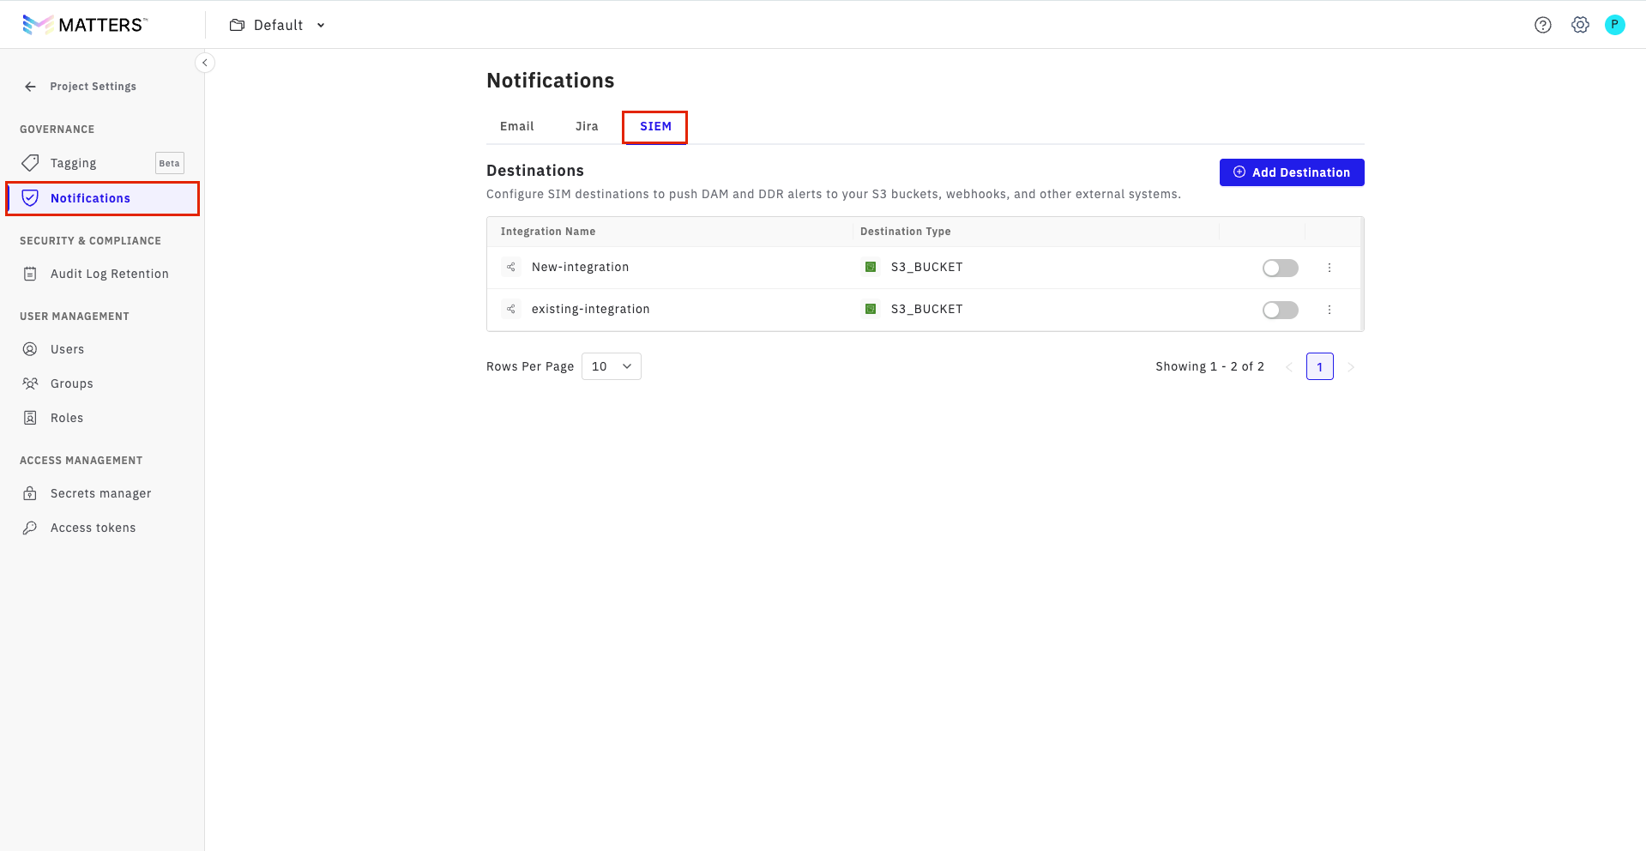Click the user profile avatar
The image size is (1646, 851).
click(1614, 25)
